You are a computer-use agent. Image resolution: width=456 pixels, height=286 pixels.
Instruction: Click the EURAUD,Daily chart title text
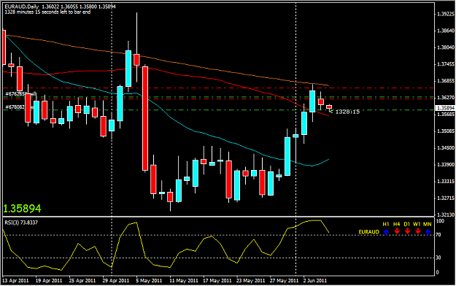click(22, 7)
